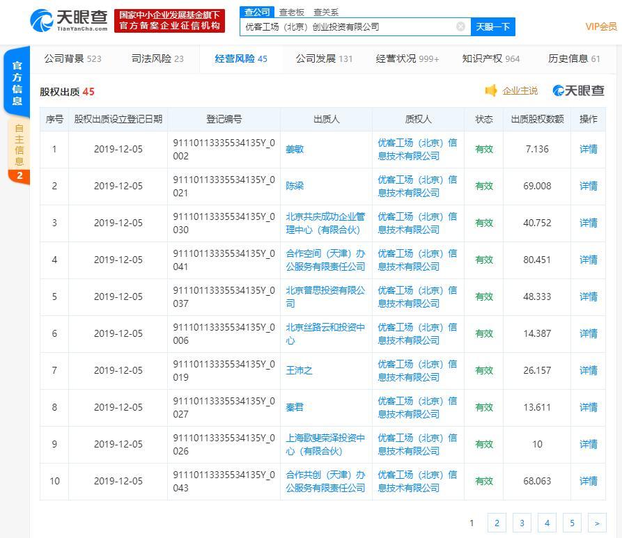Open pledgor 姜敏 link
This screenshot has width=622, height=538.
[x=295, y=149]
